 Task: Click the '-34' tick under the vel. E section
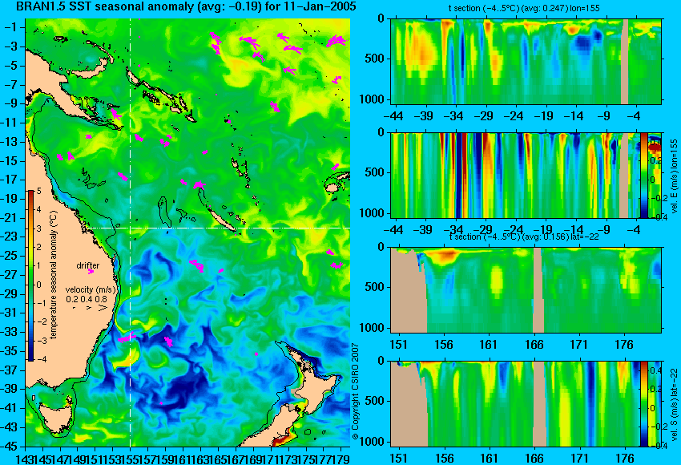[453, 229]
